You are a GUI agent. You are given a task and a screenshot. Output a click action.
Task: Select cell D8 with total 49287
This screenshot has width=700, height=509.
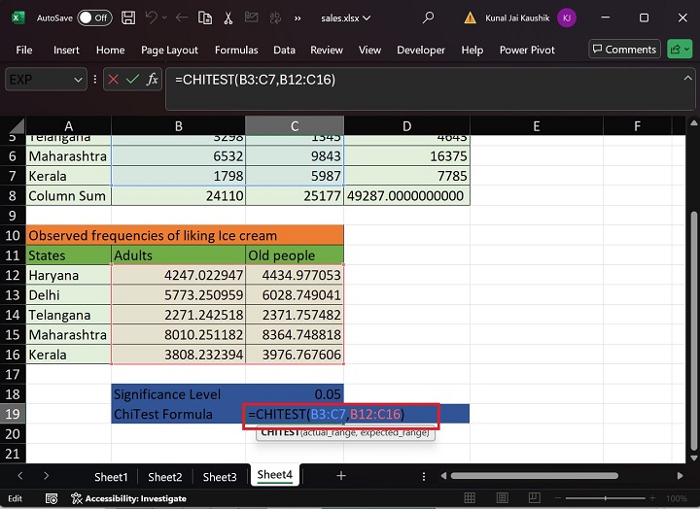pyautogui.click(x=406, y=195)
